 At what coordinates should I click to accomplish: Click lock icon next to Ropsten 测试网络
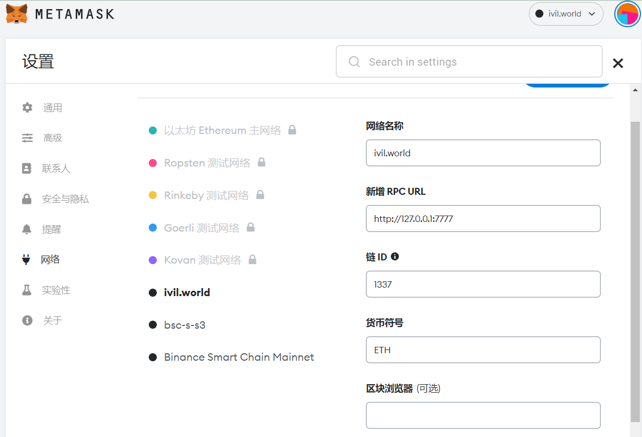pos(261,162)
